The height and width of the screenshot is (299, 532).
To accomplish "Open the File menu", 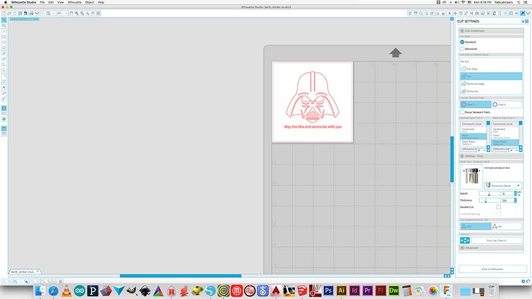I will 42,2.
